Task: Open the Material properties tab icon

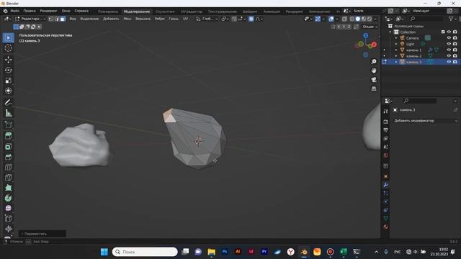Action: [x=386, y=227]
